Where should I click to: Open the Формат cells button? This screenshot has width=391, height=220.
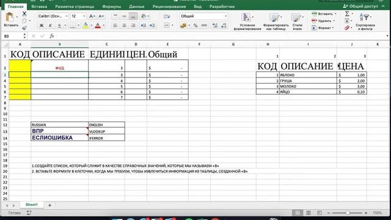[x=323, y=28]
